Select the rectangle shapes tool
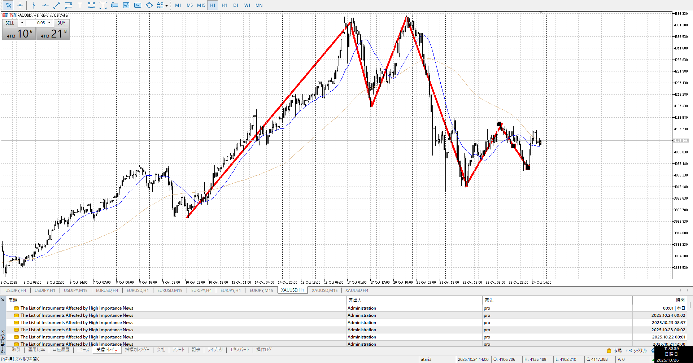693x363 pixels. pos(91,5)
